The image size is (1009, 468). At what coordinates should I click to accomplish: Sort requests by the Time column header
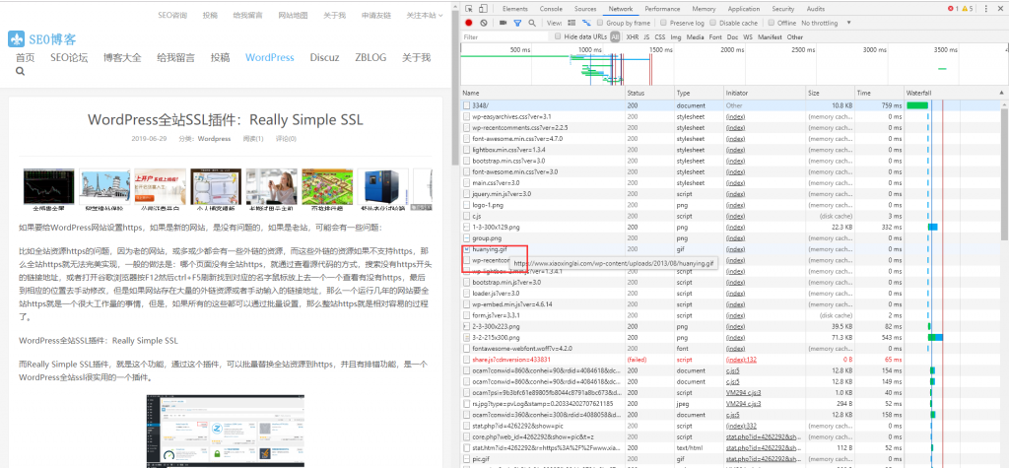click(880, 94)
